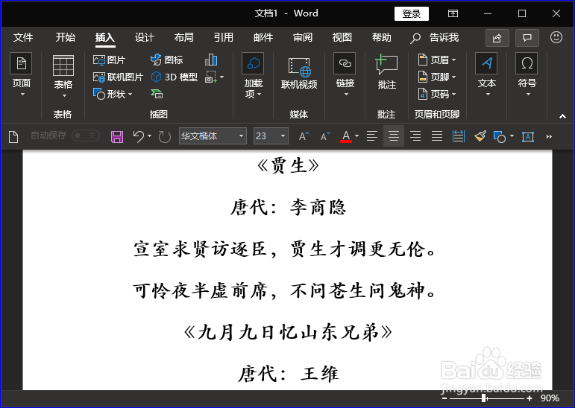Open font color dropdown arrow
This screenshot has width=575, height=408.
click(x=356, y=136)
